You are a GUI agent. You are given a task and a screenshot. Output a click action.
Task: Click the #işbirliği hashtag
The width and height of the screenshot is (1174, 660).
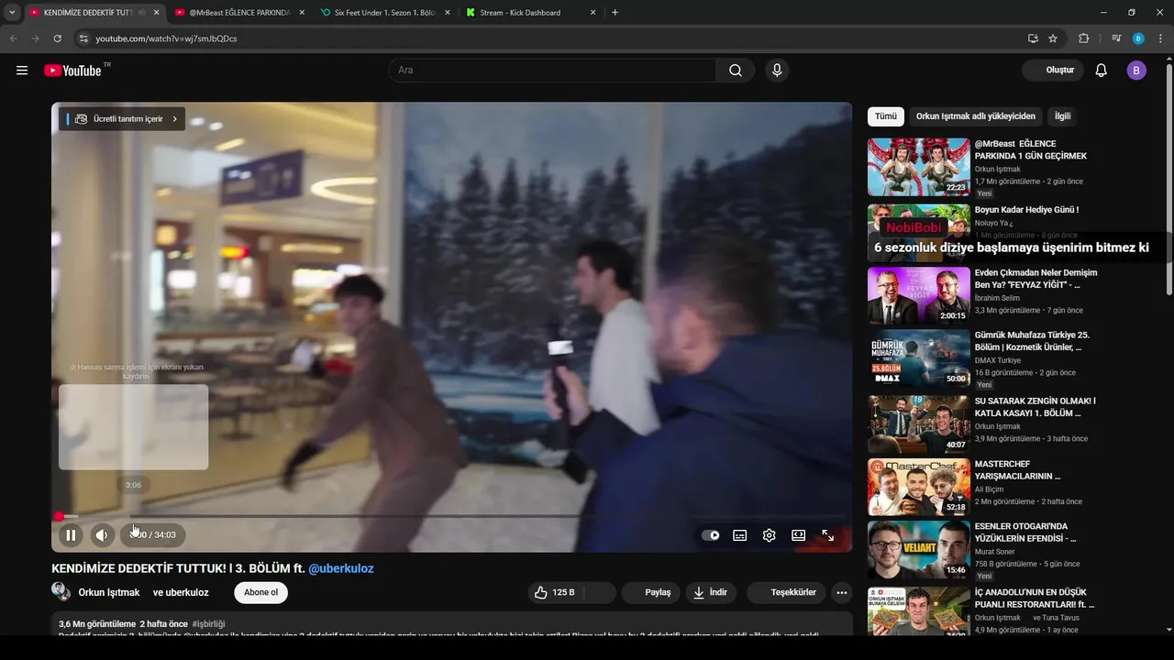pyautogui.click(x=208, y=624)
